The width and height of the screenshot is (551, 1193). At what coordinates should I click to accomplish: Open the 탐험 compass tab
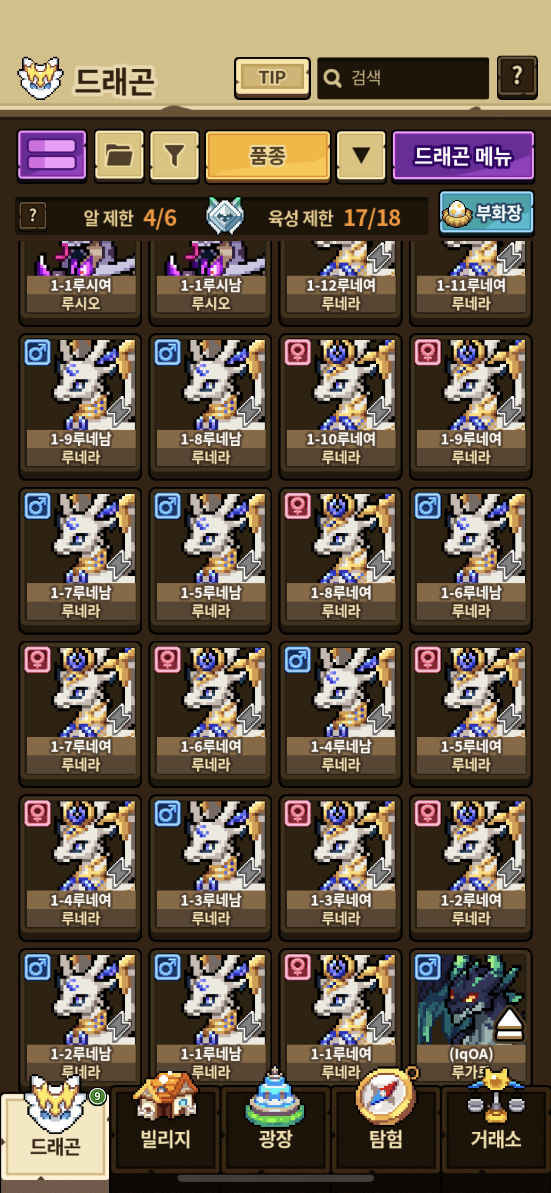385,1127
